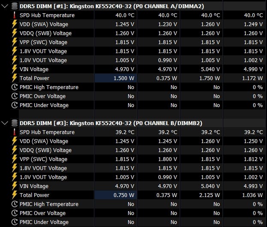
Task: Select DIMM #1 PMIC Under Voltage label
Action: click(44, 105)
